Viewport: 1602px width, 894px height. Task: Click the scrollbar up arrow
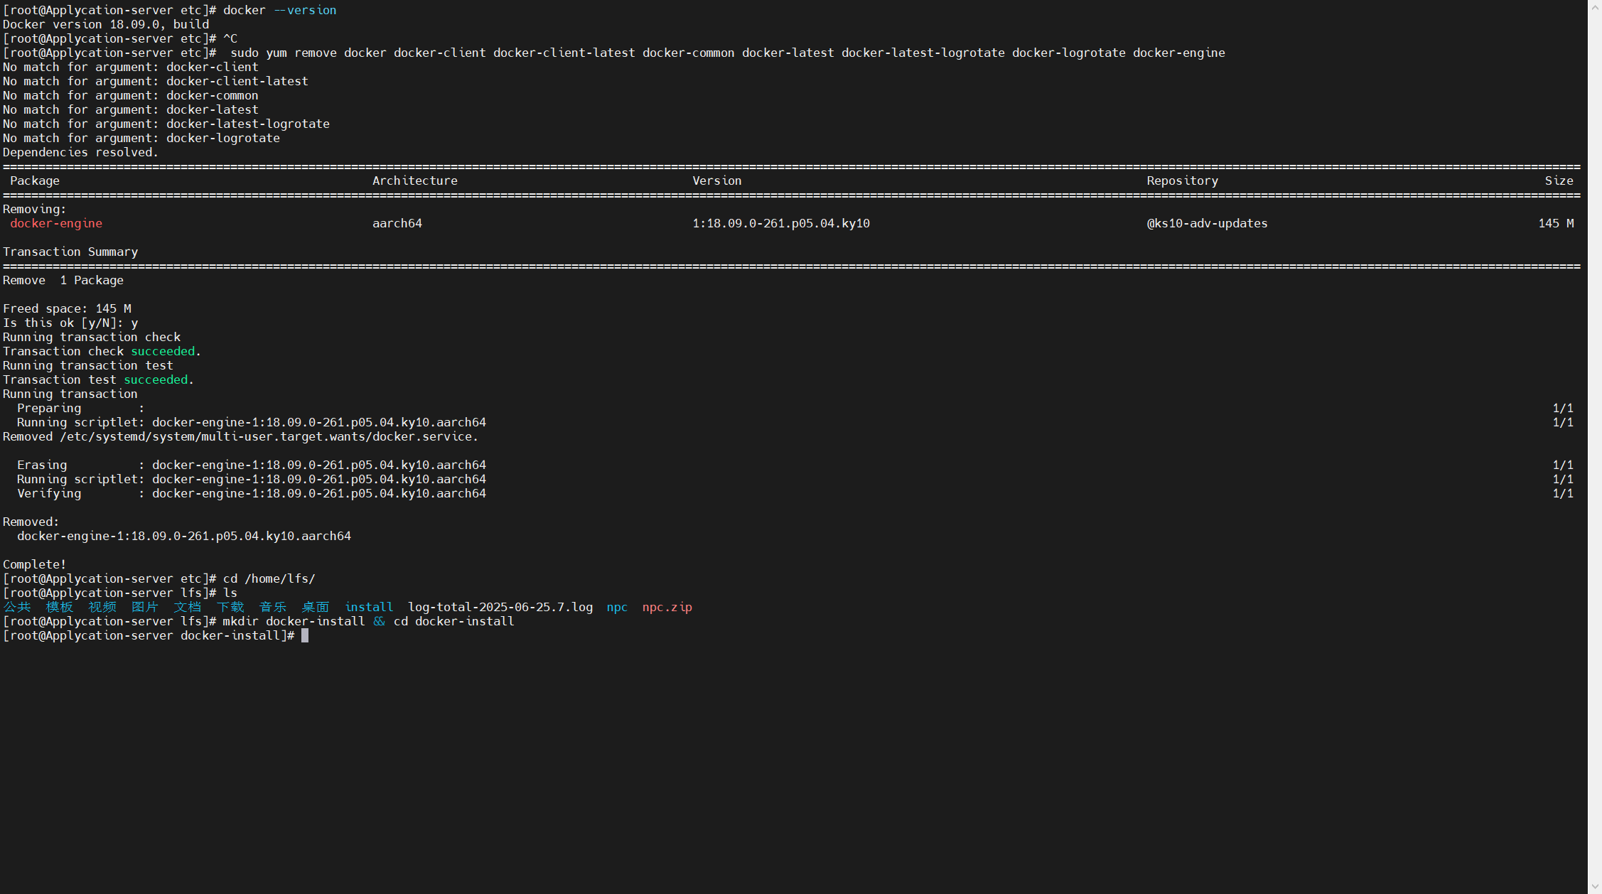point(1595,6)
